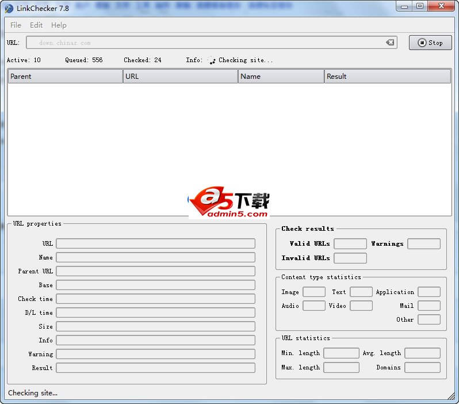Image resolution: width=459 pixels, height=404 pixels.
Task: Click the Valid URLs count box
Action: tap(350, 244)
